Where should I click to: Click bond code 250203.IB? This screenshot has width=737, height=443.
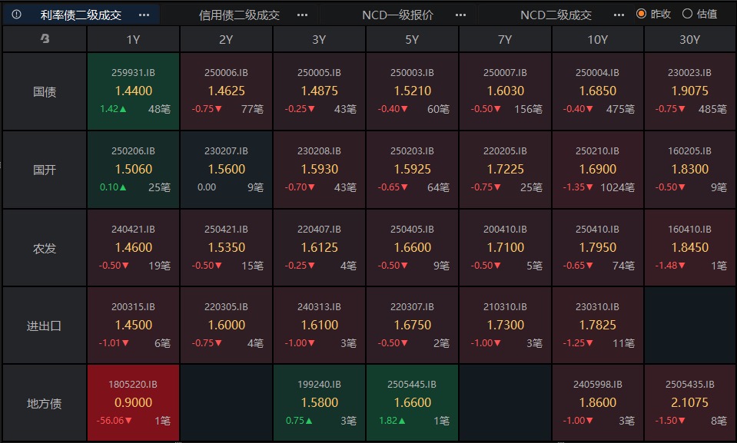pos(412,150)
